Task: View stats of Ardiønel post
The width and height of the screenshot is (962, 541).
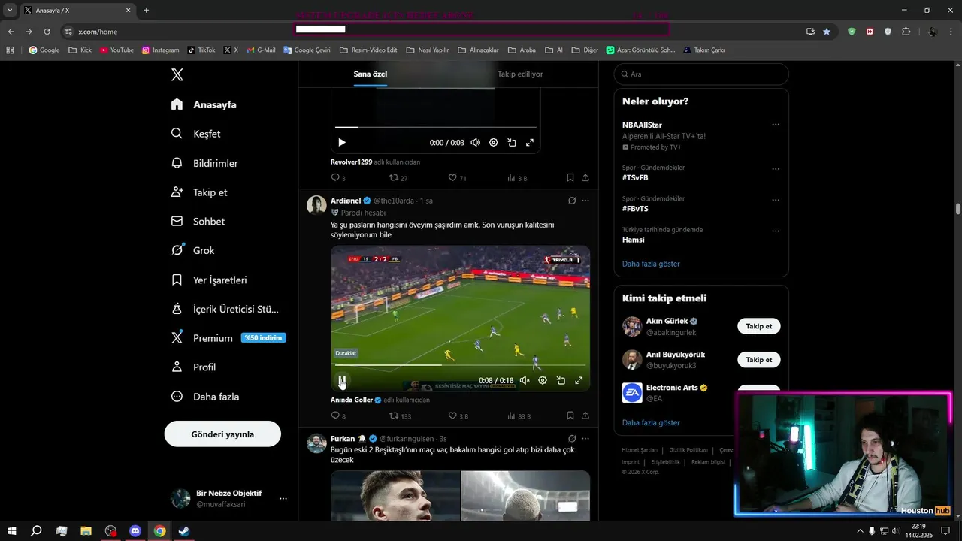Action: pyautogui.click(x=519, y=416)
